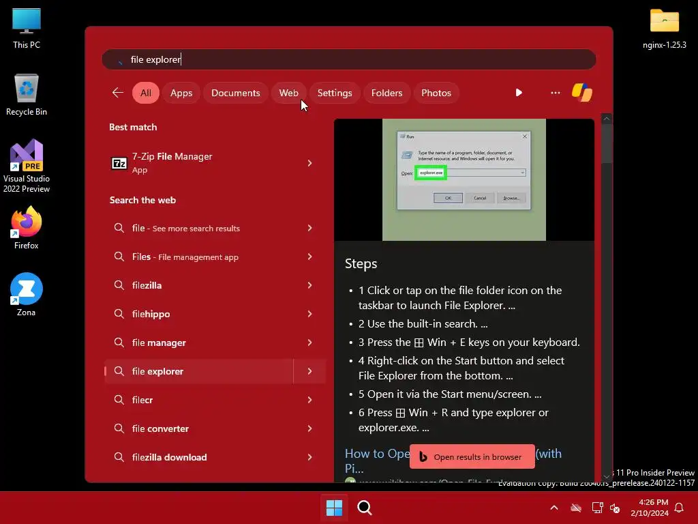Select the filezilla download suggestion
Viewport: 698px width, 524px height.
coord(198,457)
